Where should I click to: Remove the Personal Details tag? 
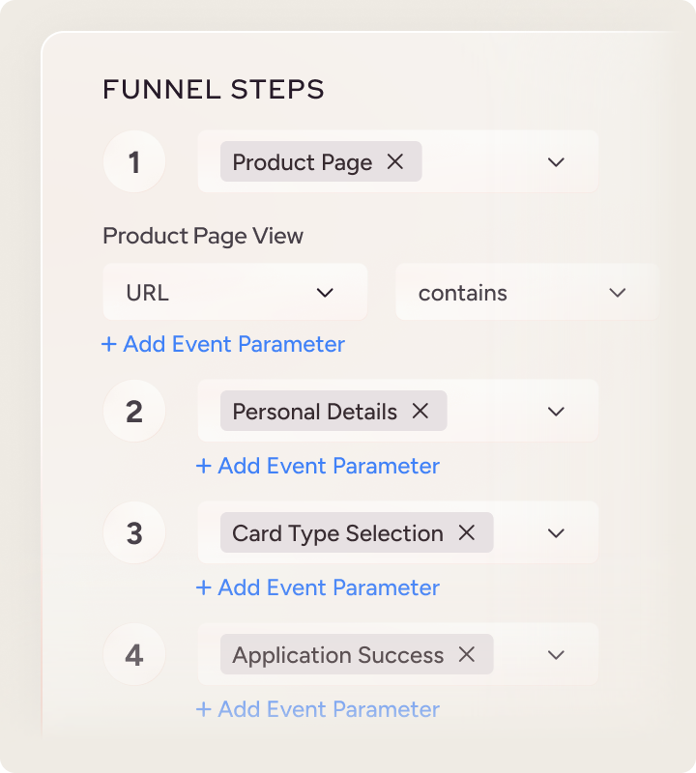[420, 412]
